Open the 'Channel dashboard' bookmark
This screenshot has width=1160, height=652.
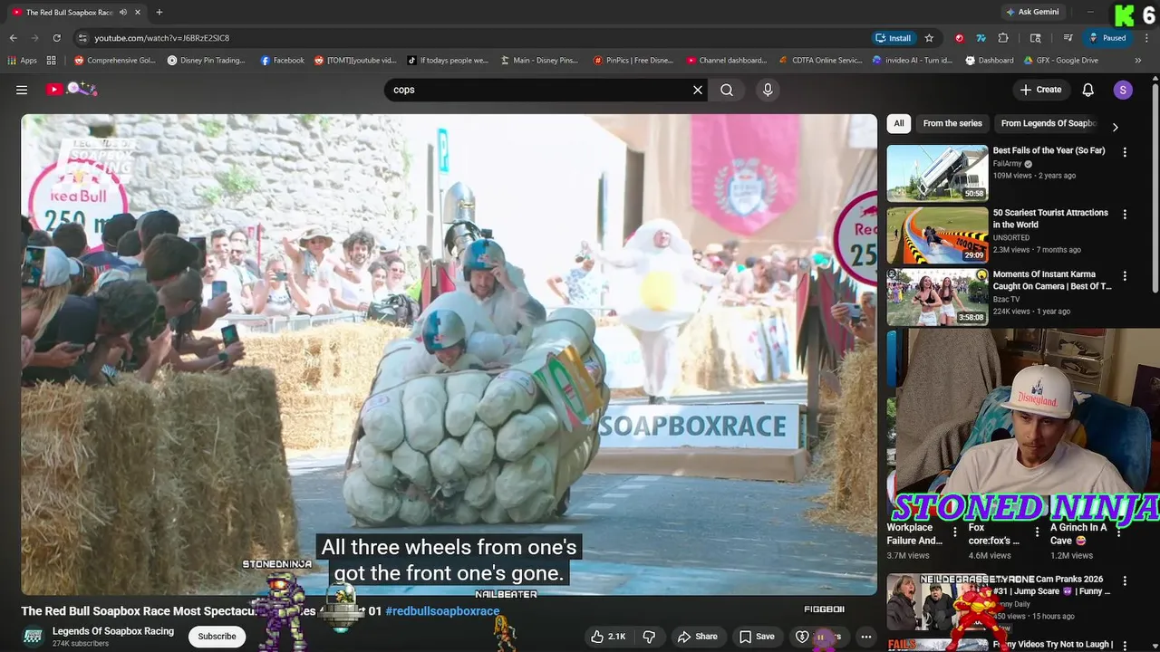click(x=727, y=61)
